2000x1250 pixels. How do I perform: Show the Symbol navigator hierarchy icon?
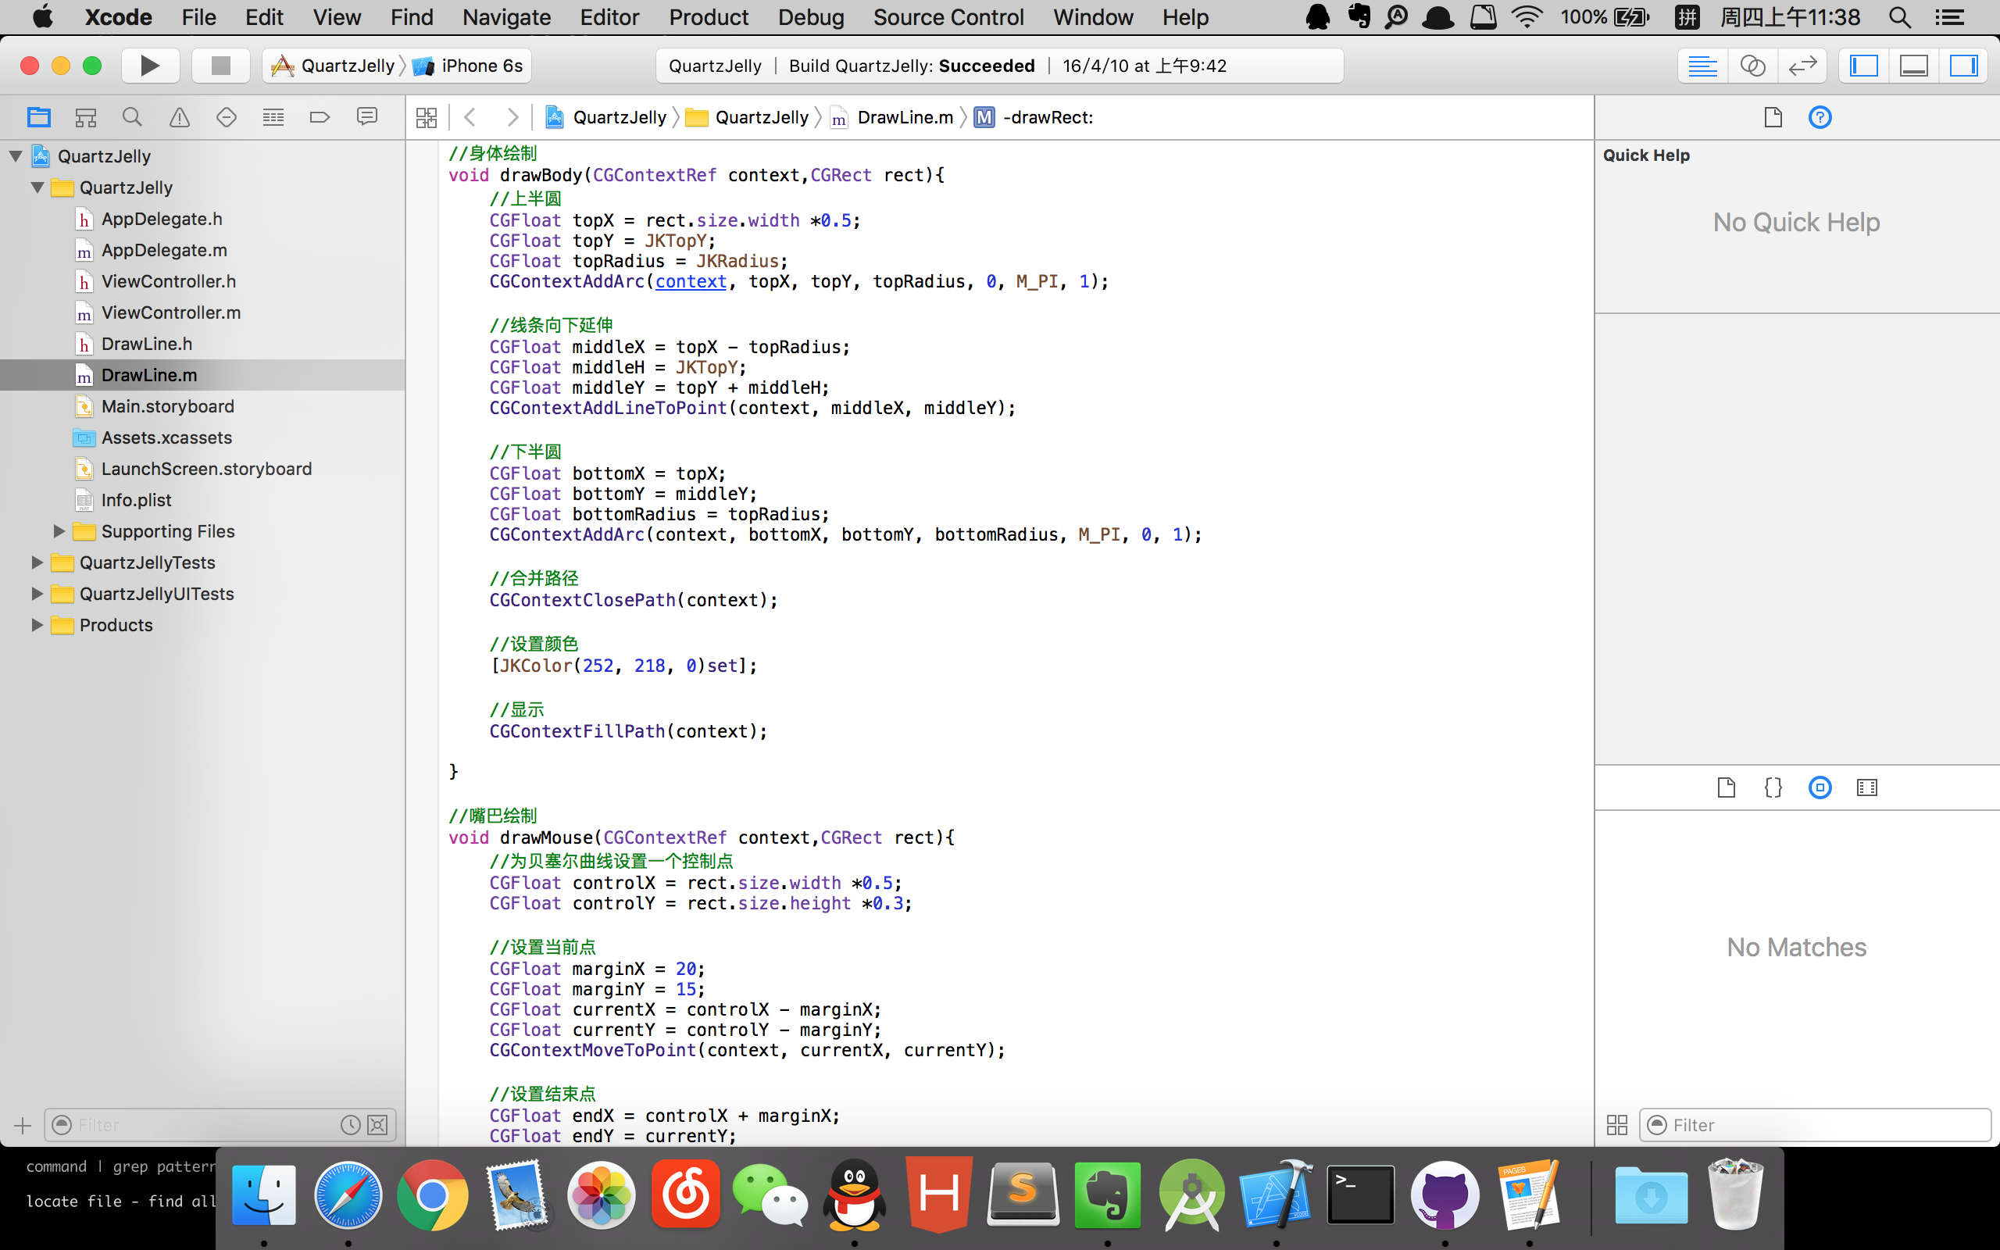(x=85, y=117)
